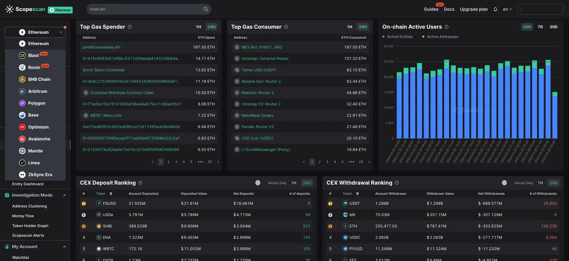Click Upgrade plan in the header
The image size is (569, 261).
pos(474,9)
